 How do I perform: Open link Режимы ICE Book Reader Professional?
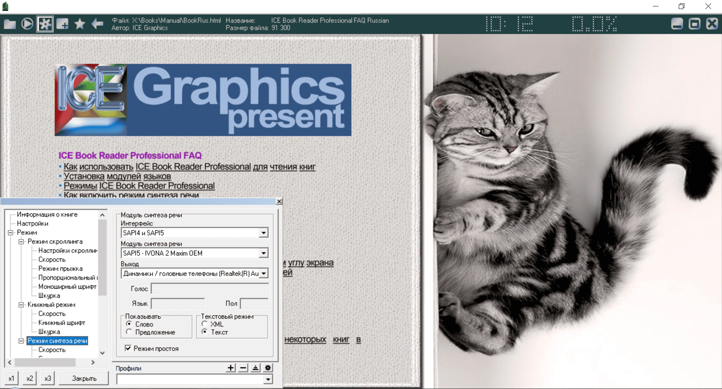[x=139, y=186]
